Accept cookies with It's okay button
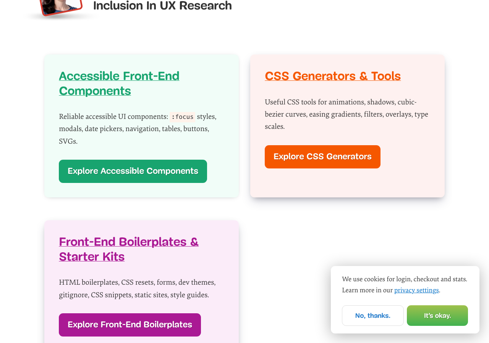Viewport: 489px width, 343px height. coord(437,316)
